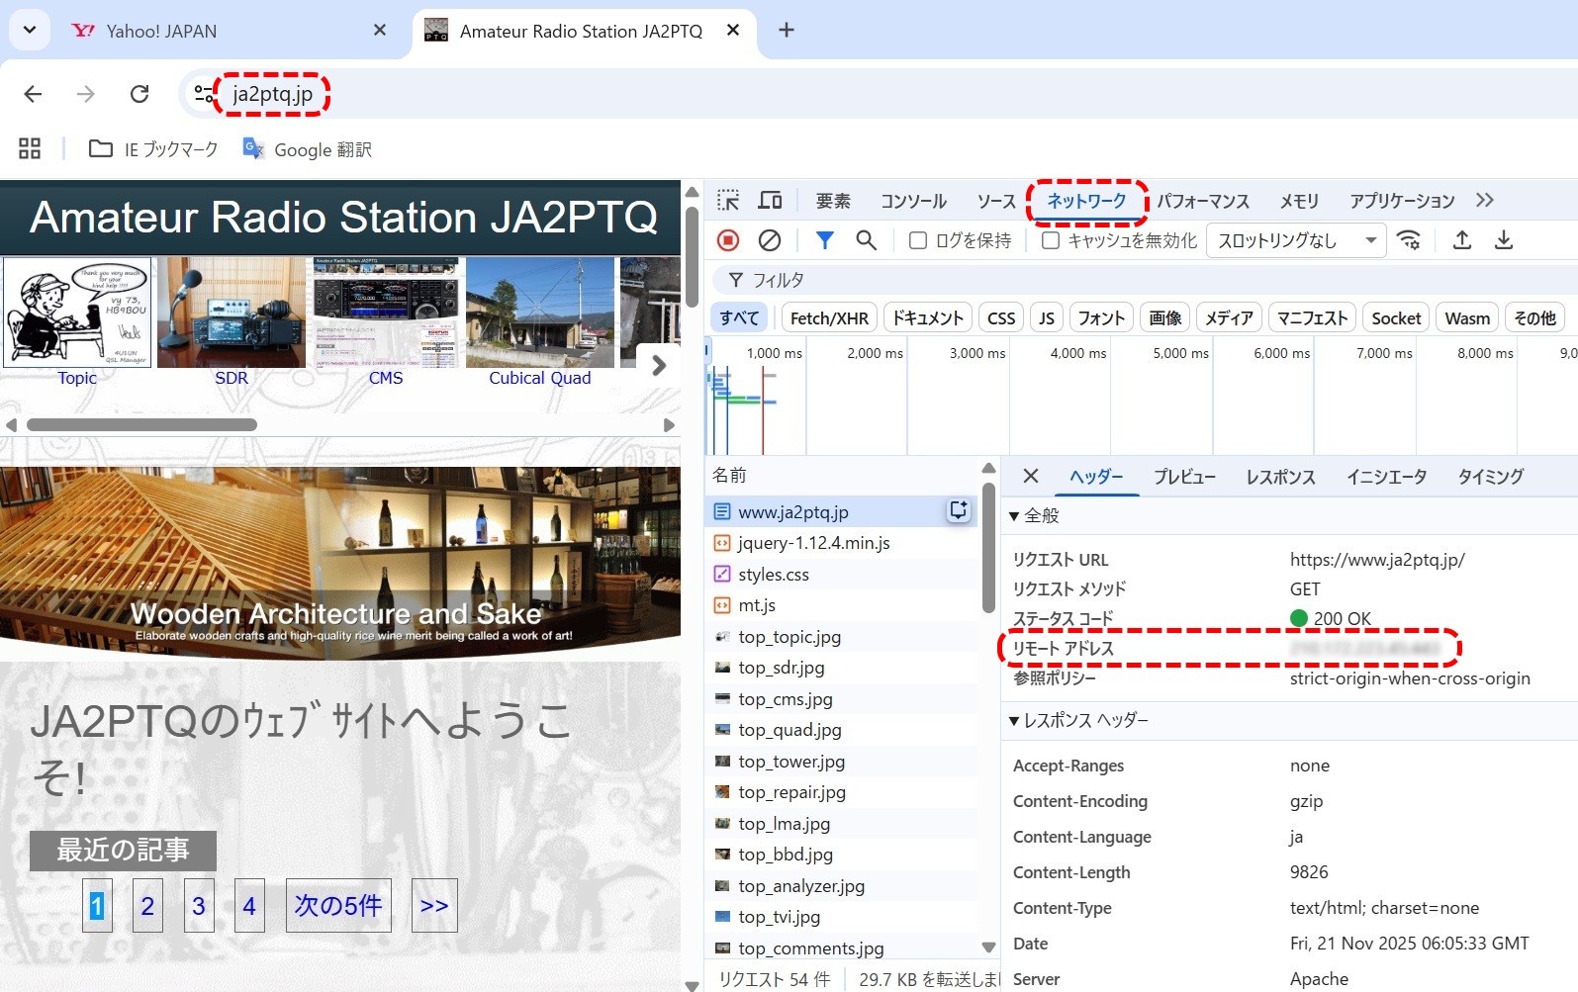Toggle the blue filter funnel icon
The image size is (1578, 992).
click(x=824, y=240)
